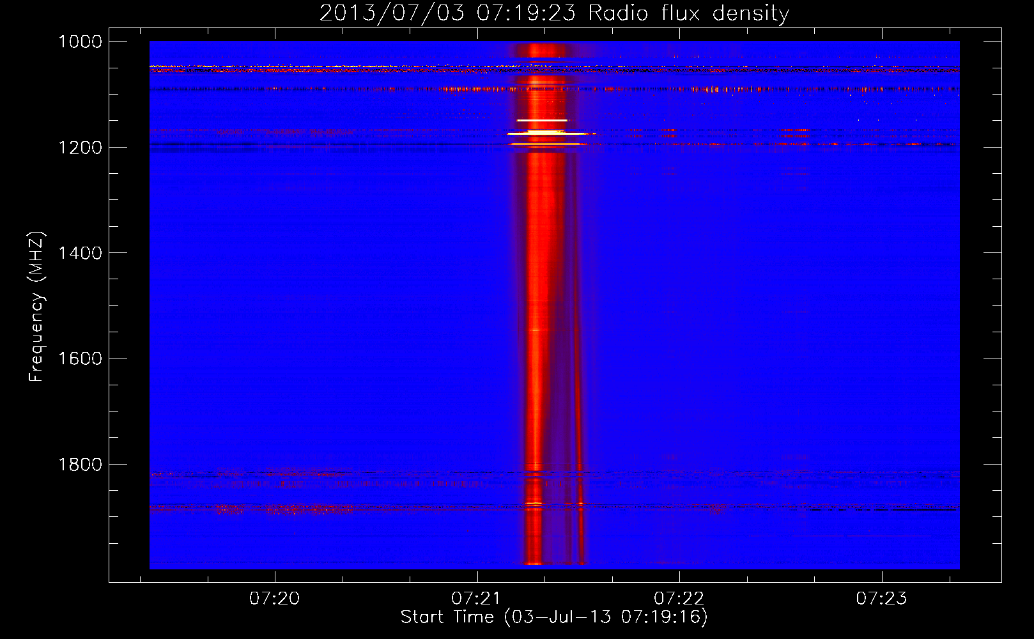Viewport: 1034px width, 639px height.
Task: Click the 1000 frequency tick label
Action: [80, 42]
